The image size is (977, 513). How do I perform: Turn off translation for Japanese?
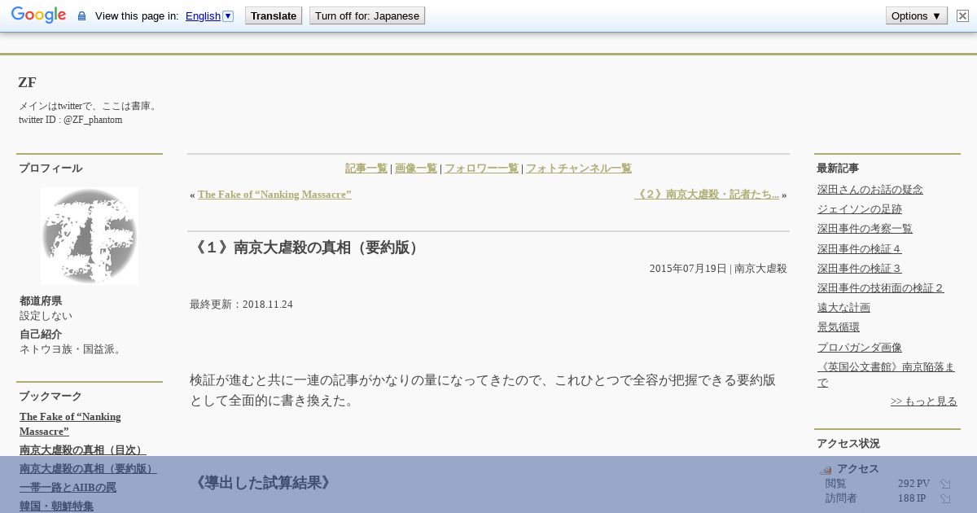(367, 15)
